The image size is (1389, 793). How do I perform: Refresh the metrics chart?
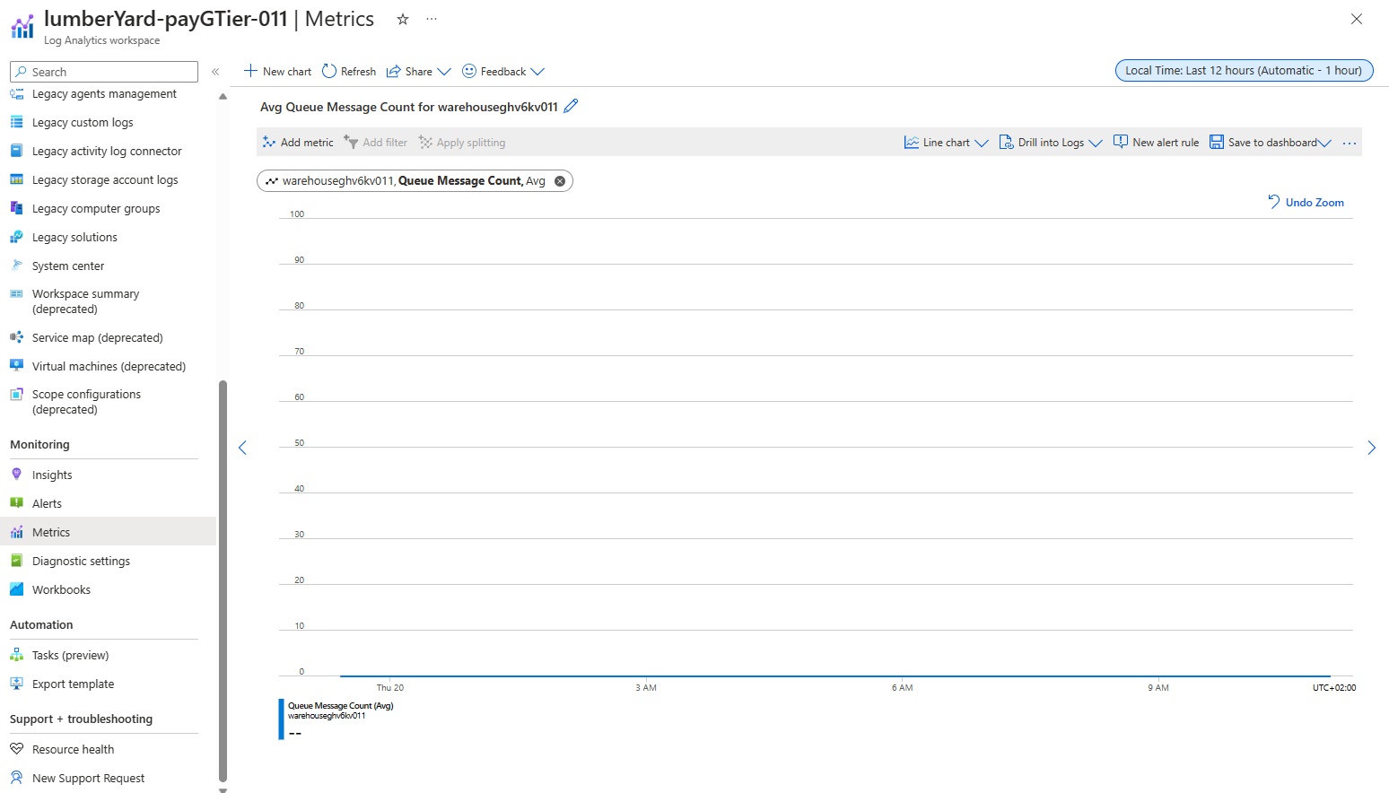[349, 72]
